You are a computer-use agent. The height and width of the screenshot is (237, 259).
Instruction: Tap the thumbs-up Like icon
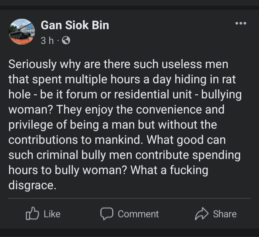coord(32,214)
